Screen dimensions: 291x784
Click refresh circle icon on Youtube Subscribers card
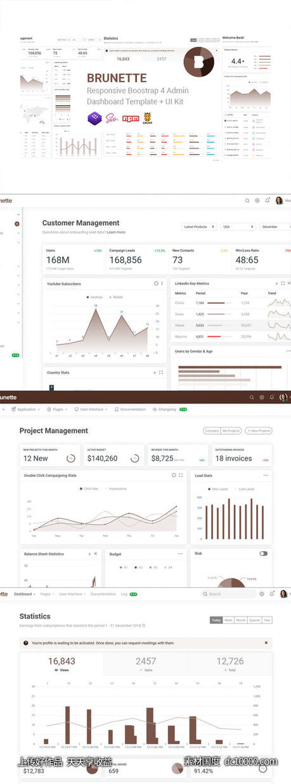156,284
